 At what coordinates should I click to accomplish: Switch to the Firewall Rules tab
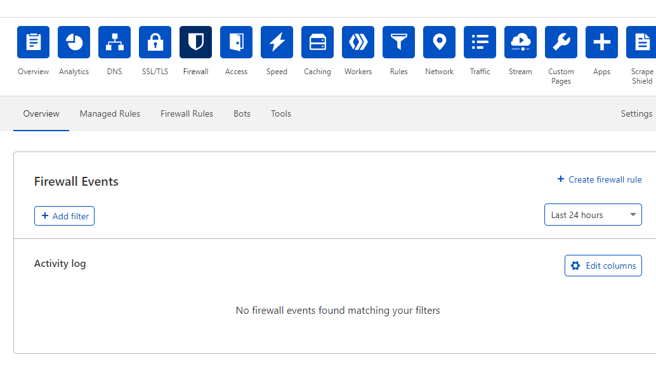tap(187, 114)
